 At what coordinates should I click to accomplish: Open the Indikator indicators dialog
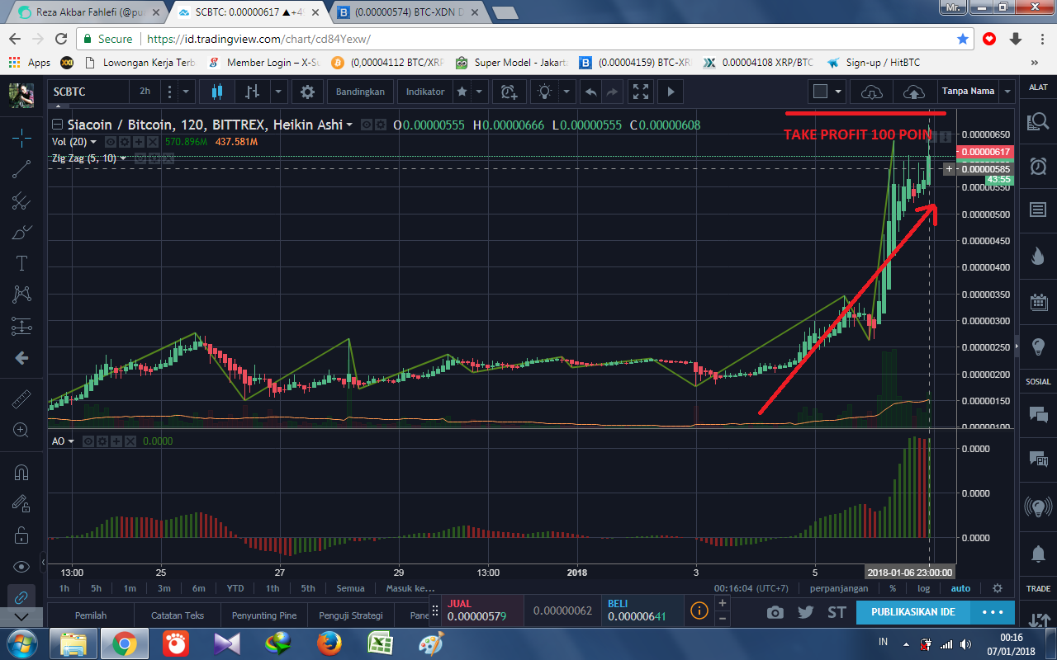coord(425,92)
